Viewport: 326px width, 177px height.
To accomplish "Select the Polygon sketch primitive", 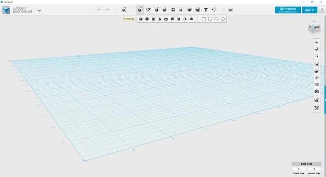I will pyautogui.click(x=223, y=19).
